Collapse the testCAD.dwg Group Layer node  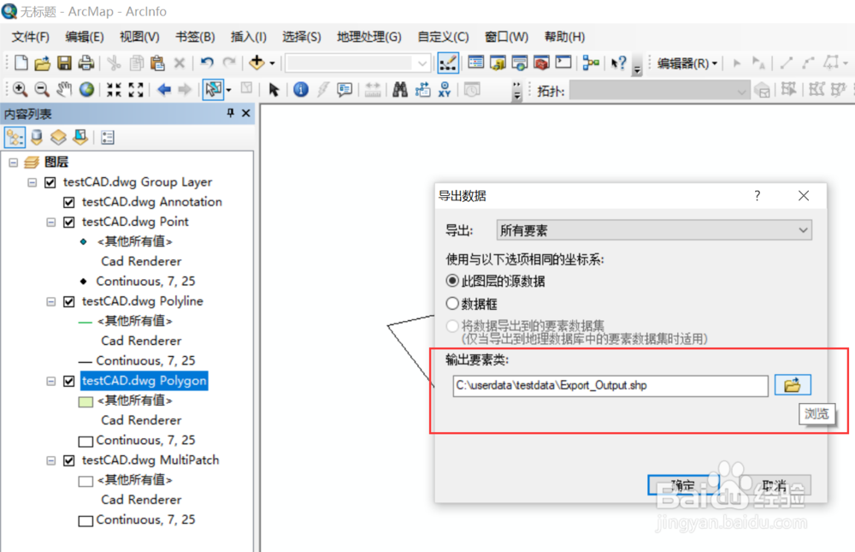click(x=32, y=182)
